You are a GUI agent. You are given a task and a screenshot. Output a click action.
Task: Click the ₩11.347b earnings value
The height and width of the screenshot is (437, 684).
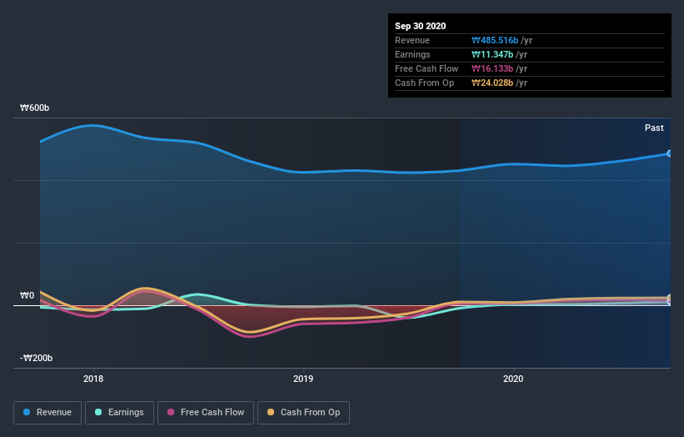[x=492, y=54]
